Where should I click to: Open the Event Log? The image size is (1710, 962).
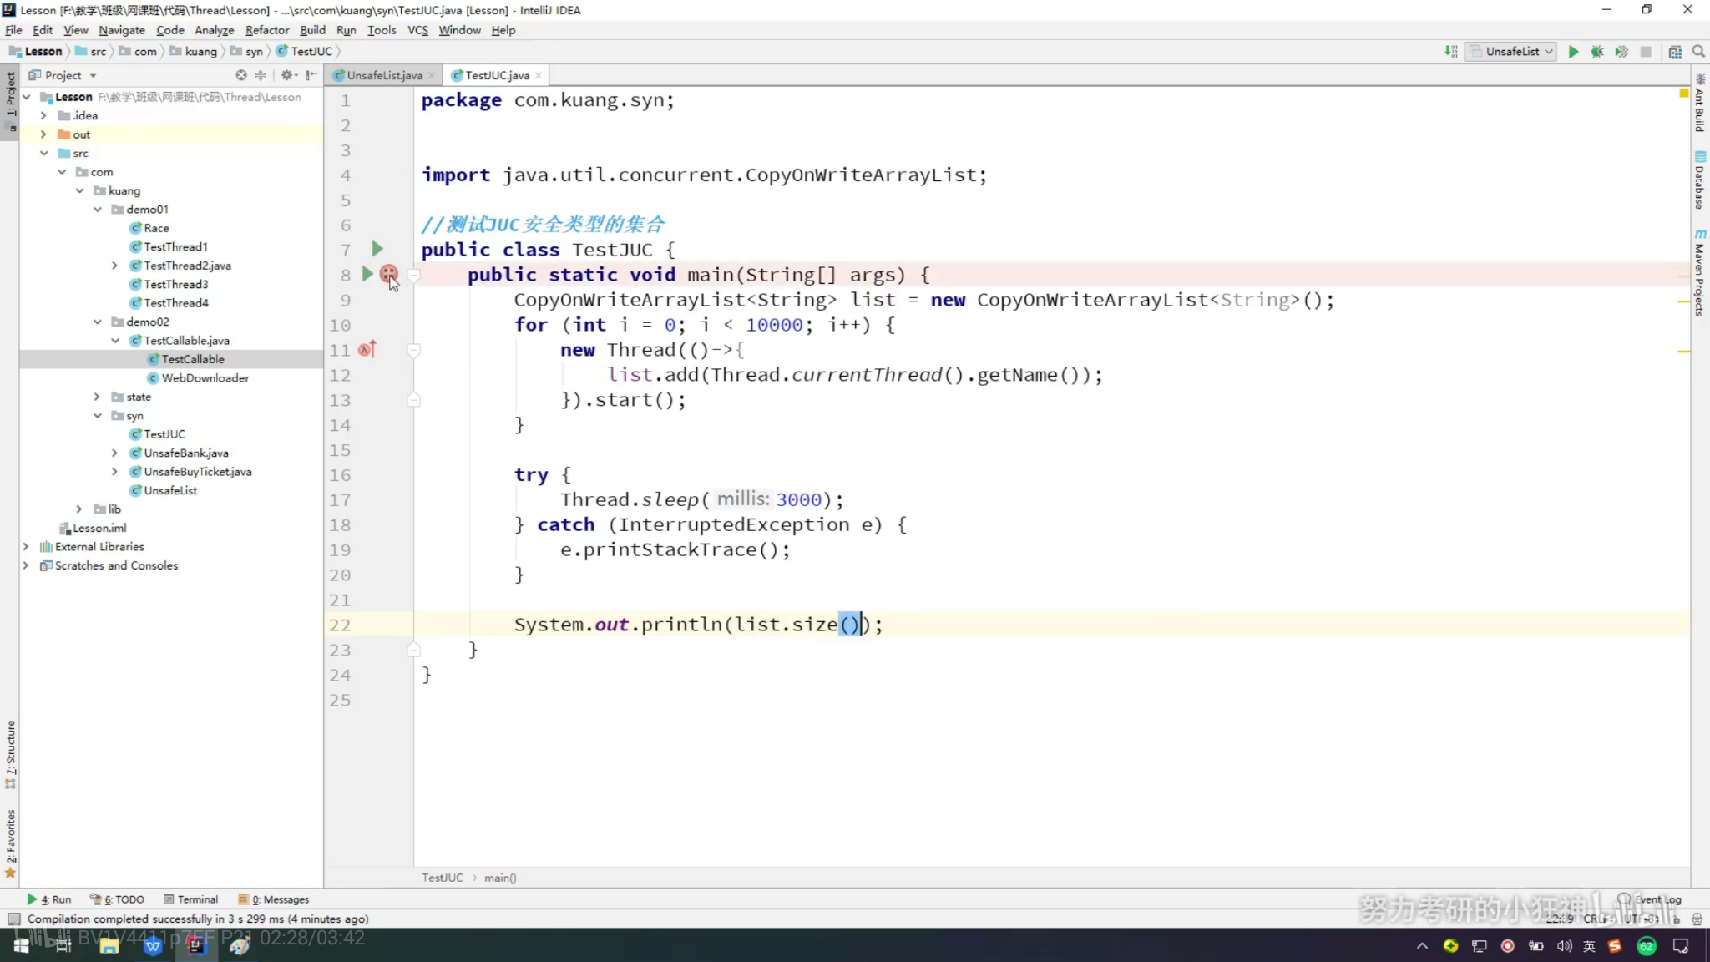(x=1650, y=899)
